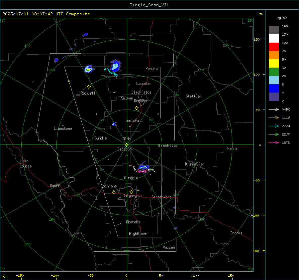Click the Okotoks town label
Viewport: 299px width, 280px height.
click(x=133, y=222)
